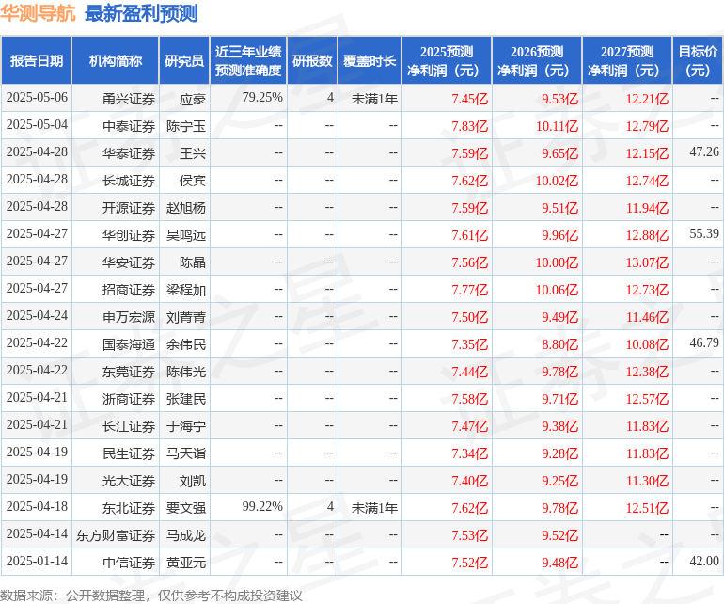The width and height of the screenshot is (724, 604).
Task: Click researcher name 应豪
Action: pos(193,99)
